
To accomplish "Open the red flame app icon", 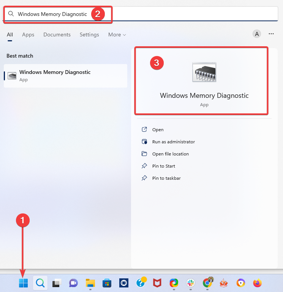I will point(224,283).
